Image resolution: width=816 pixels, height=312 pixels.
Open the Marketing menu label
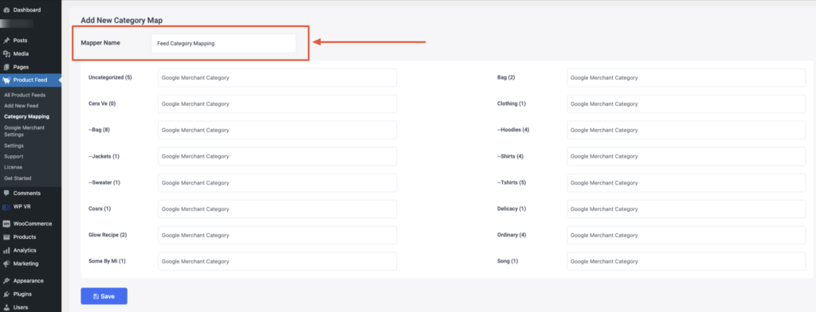26,263
